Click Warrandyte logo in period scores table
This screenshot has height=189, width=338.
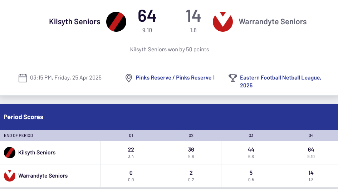coord(10,176)
